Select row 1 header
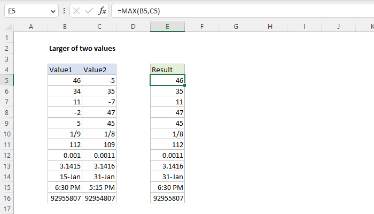Viewport: 374px width, 214px height. pos(6,38)
